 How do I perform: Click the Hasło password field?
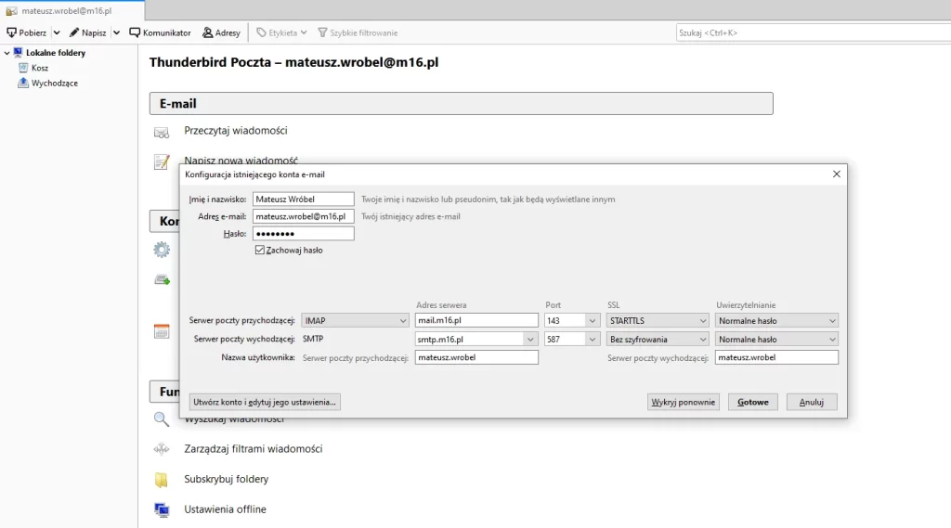303,234
